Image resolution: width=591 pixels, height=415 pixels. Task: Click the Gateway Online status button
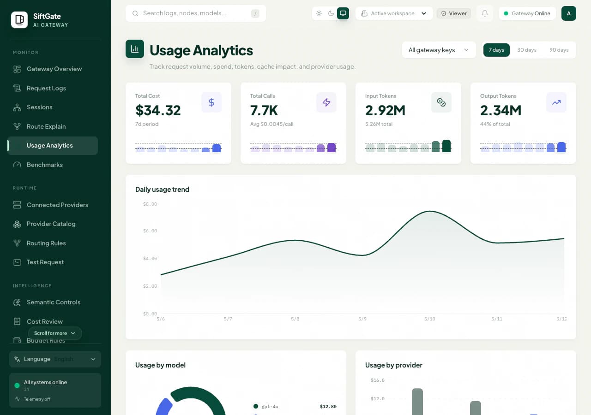coord(527,13)
